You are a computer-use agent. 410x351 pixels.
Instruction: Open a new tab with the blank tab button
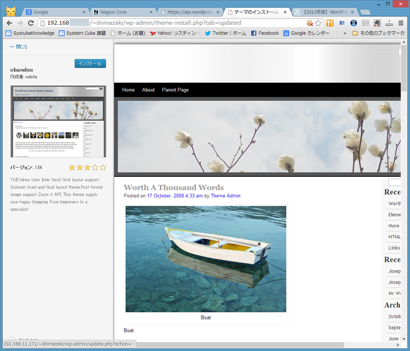click(365, 12)
